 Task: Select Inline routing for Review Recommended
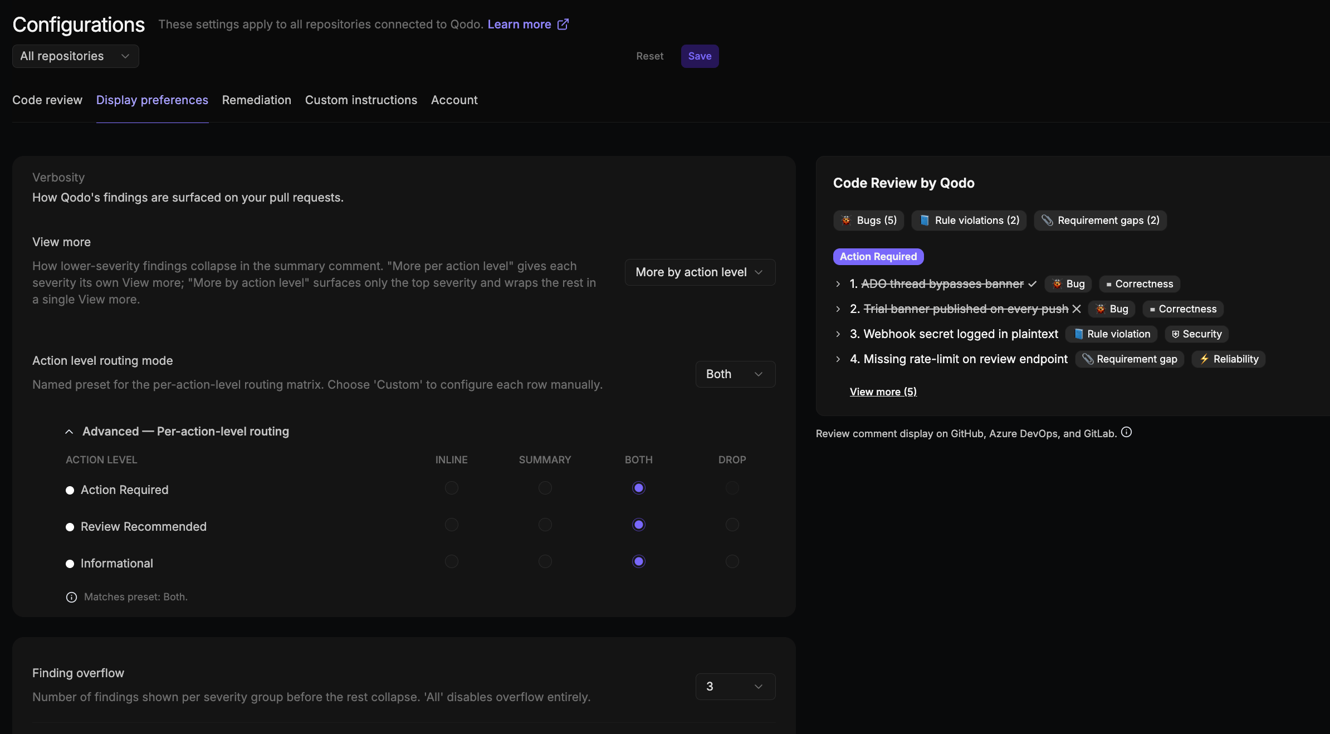coord(452,525)
